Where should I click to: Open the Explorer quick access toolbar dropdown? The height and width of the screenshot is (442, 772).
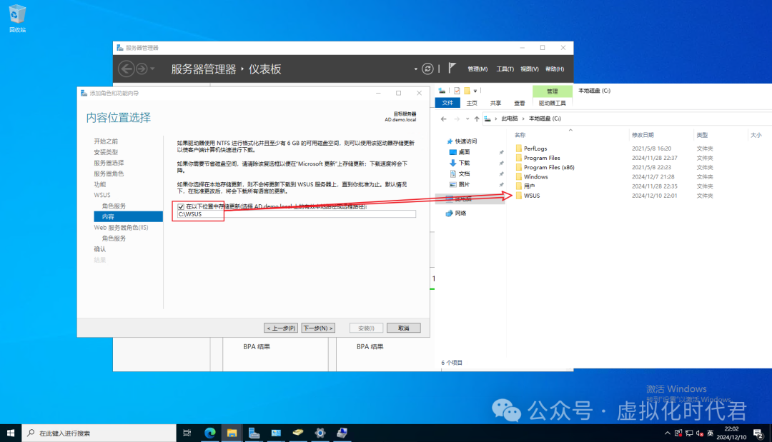tap(475, 91)
